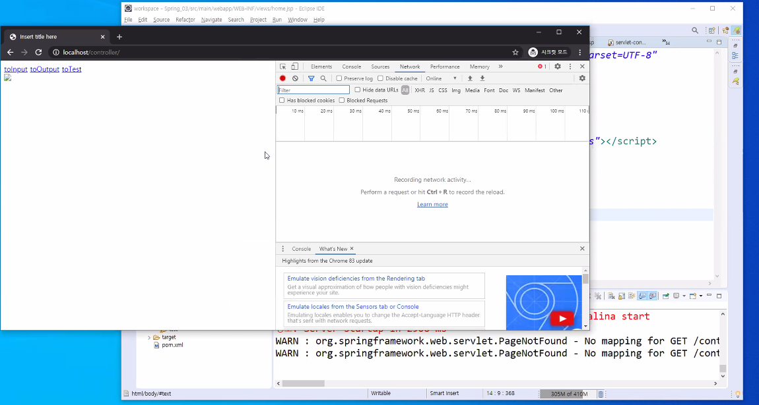The image size is (759, 405).
Task: Open the Eclipse Refactor menu
Action: pos(185,20)
